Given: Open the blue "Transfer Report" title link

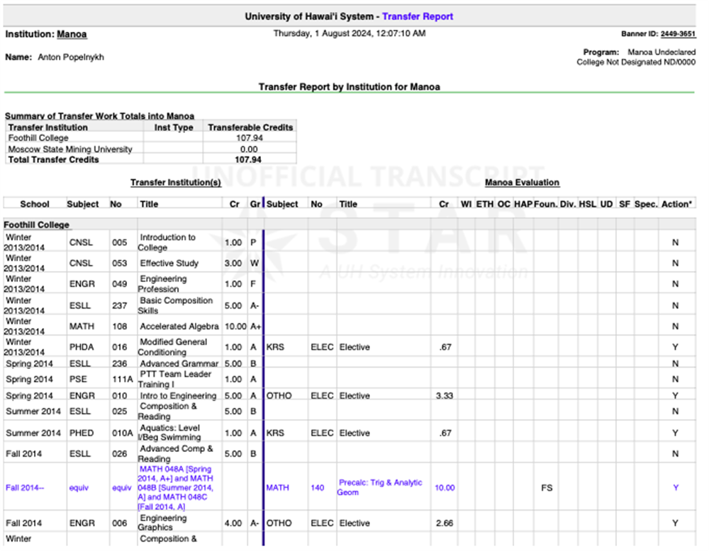Looking at the screenshot, I should (x=418, y=17).
